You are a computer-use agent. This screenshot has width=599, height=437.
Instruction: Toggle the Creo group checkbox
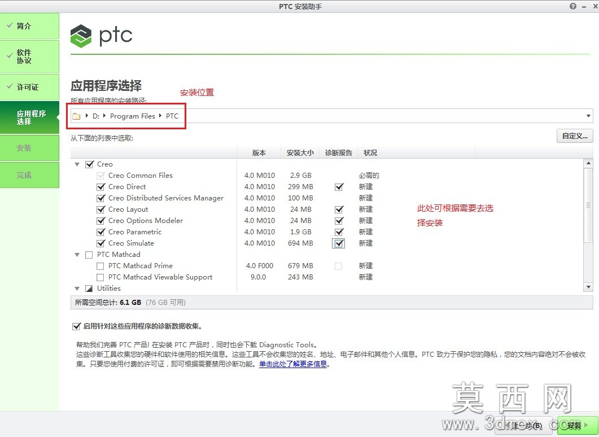(x=89, y=164)
